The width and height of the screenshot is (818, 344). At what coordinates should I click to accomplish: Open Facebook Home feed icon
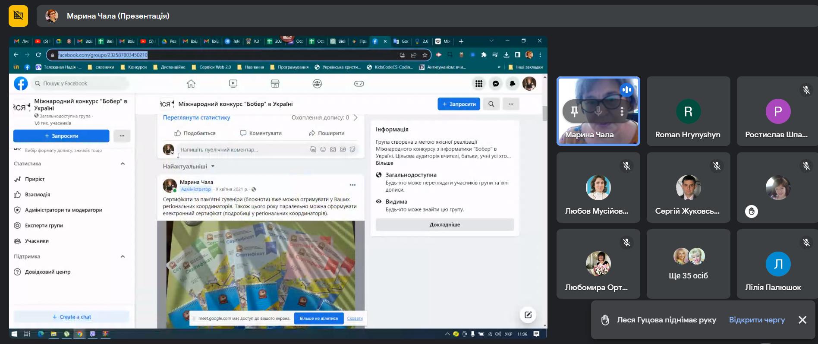(191, 84)
